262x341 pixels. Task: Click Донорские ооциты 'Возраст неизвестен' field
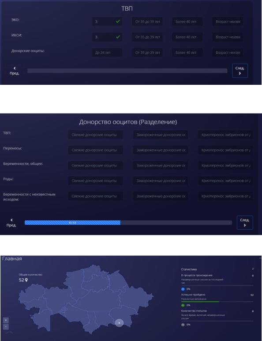(228, 53)
